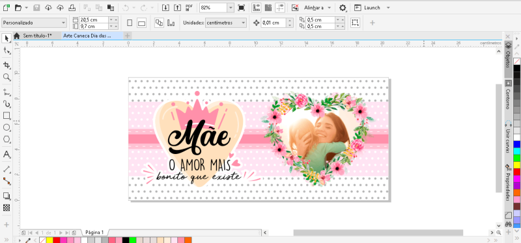
Task: Expand the Redo history dropdown arrow
Action: pyautogui.click(x=152, y=7)
